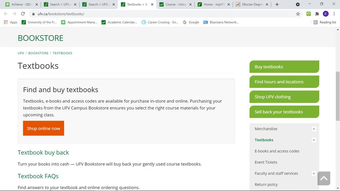Open Career Cruising bookmark
The image size is (340, 191).
[160, 22]
